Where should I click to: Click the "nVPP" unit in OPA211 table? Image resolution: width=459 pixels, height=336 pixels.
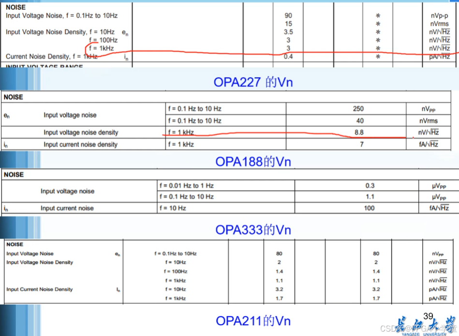[x=438, y=254]
